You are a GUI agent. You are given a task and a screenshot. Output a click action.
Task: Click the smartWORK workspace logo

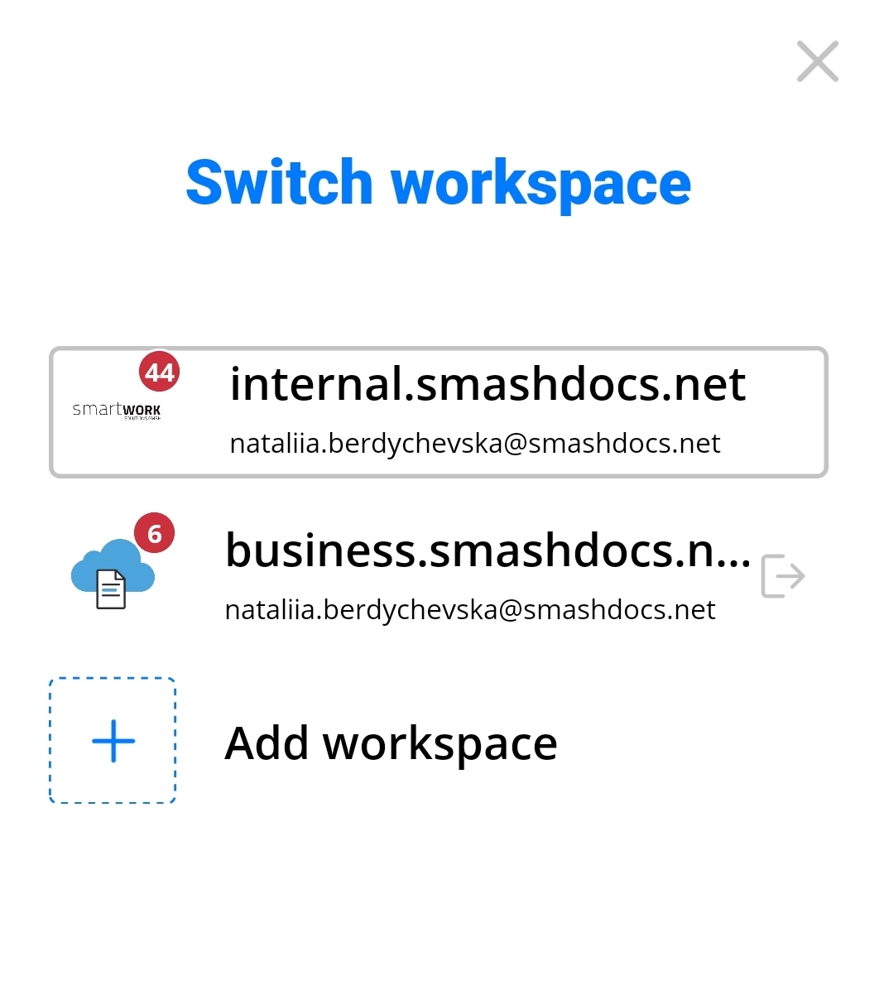(x=117, y=411)
